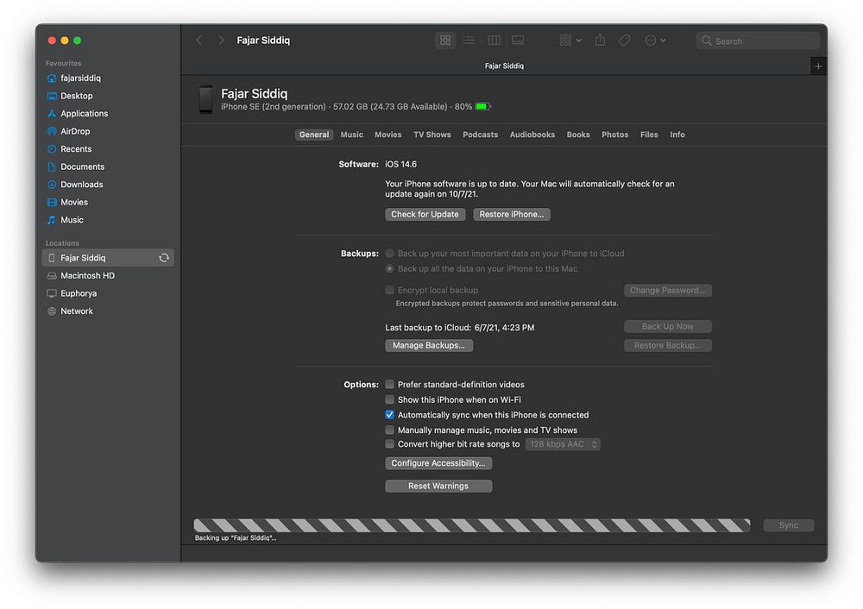Open Music folder in the sidebar
863x609 pixels.
coord(108,219)
